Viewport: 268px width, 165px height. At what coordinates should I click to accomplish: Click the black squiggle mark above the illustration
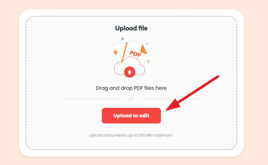point(122,39)
